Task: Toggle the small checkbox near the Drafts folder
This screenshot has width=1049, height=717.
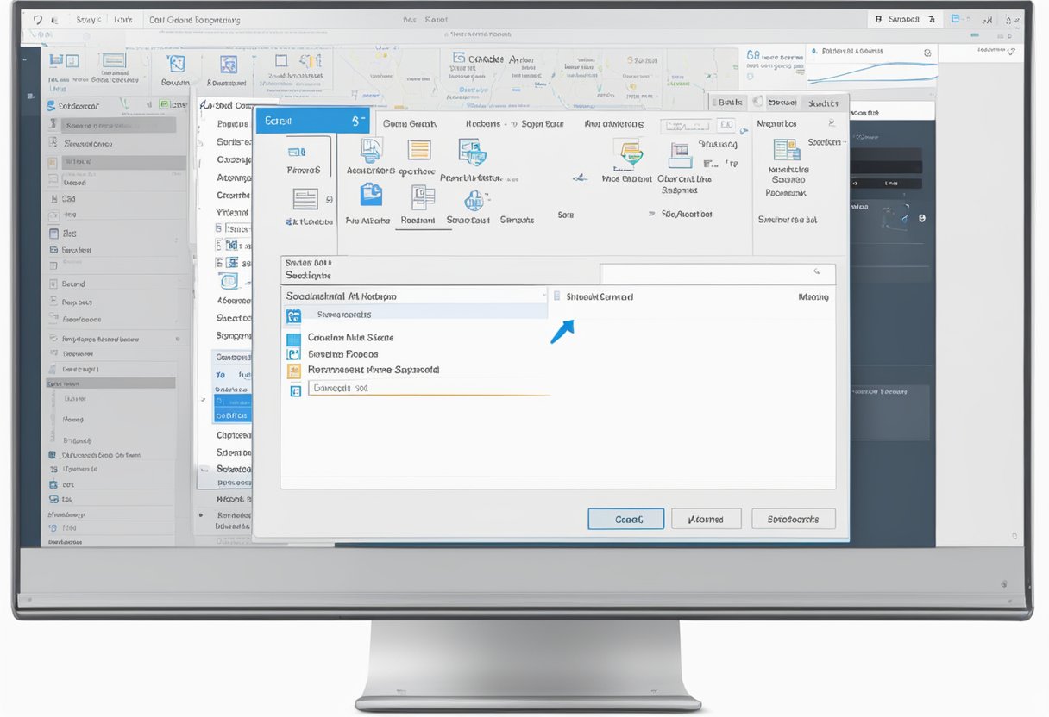Action: tap(296, 352)
